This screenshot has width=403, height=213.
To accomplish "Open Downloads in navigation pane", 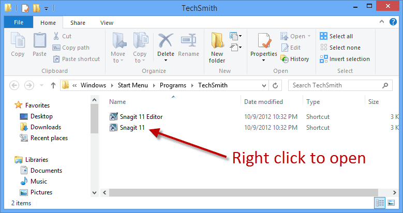I will pyautogui.click(x=40, y=127).
